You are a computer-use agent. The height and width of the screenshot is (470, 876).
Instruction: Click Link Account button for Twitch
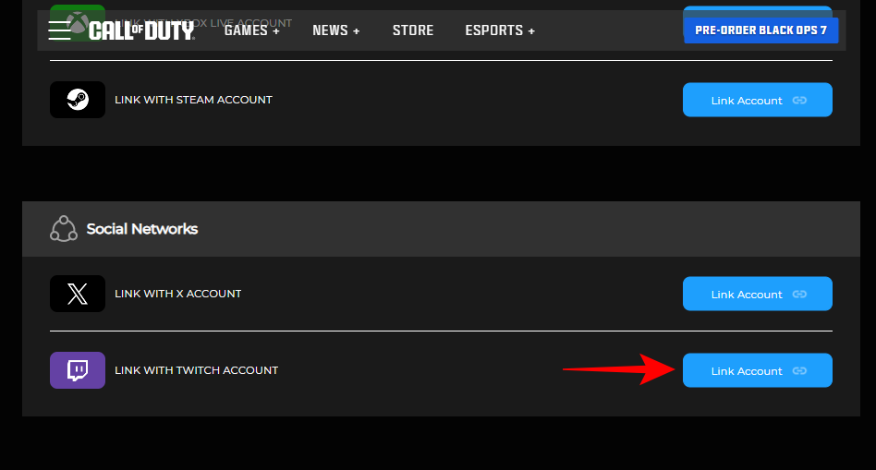click(757, 370)
